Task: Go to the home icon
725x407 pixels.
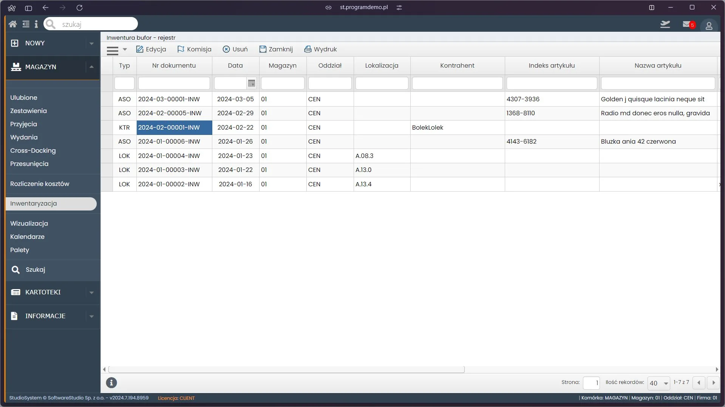Action: coord(12,24)
